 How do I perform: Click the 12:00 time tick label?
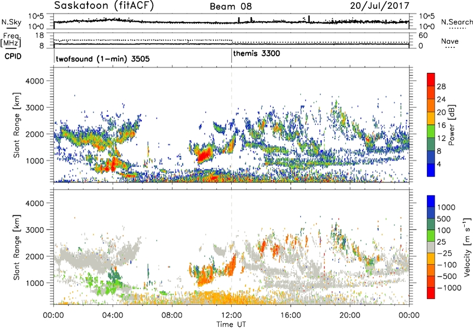(231, 316)
